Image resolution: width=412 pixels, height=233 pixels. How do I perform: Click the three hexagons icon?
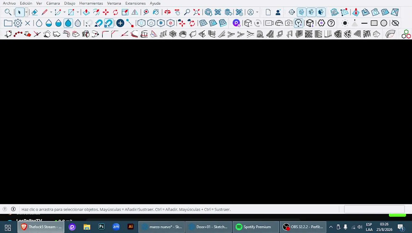[406, 34]
